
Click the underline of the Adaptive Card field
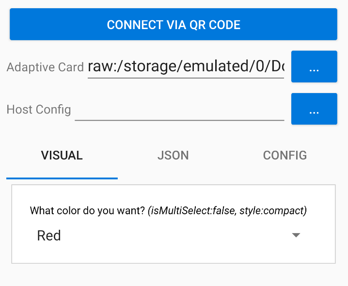[x=186, y=78]
